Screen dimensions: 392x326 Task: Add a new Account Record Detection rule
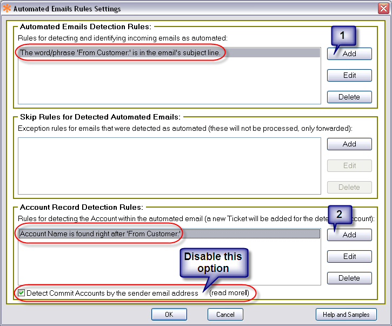[x=349, y=235]
